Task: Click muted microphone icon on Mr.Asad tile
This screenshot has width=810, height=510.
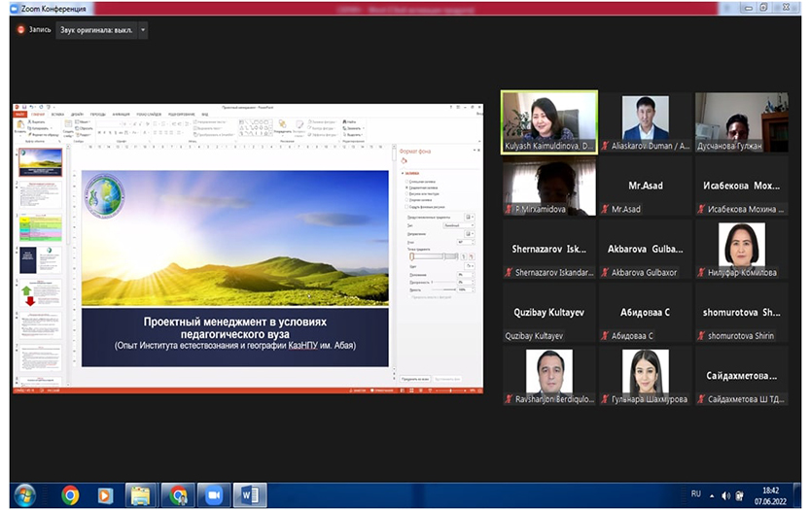Action: point(605,209)
